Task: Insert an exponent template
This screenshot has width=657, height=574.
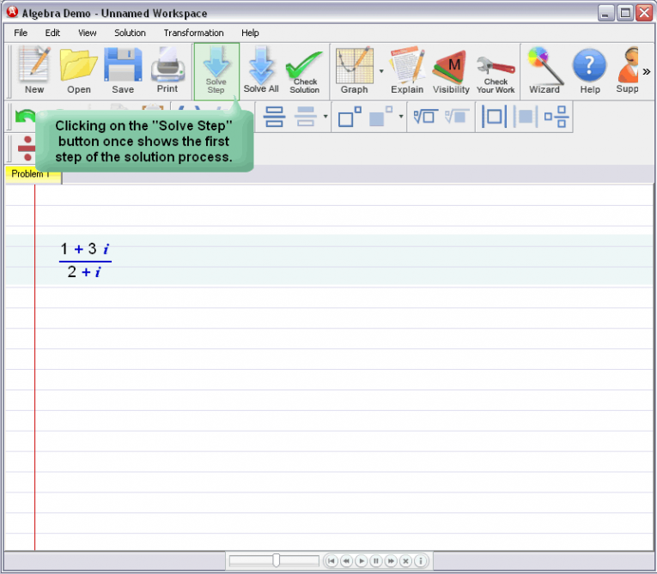Action: coord(350,117)
